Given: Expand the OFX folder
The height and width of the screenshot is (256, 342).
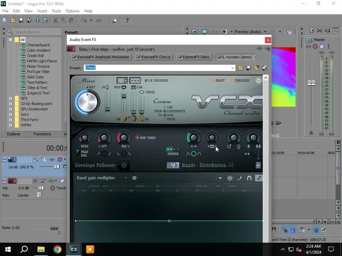Looking at the screenshot, I should point(10,98).
